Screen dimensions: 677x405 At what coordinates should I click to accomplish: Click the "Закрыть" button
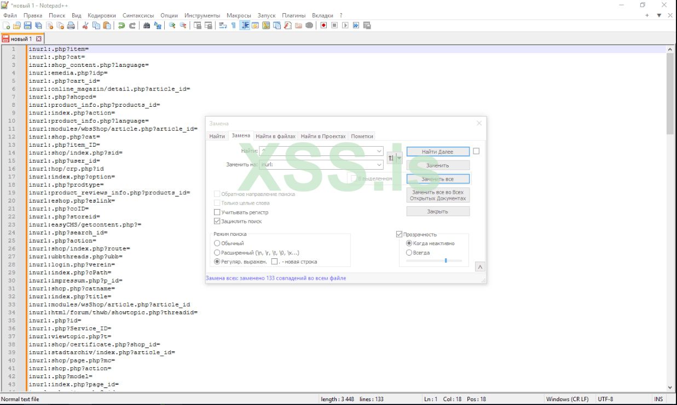click(x=438, y=211)
